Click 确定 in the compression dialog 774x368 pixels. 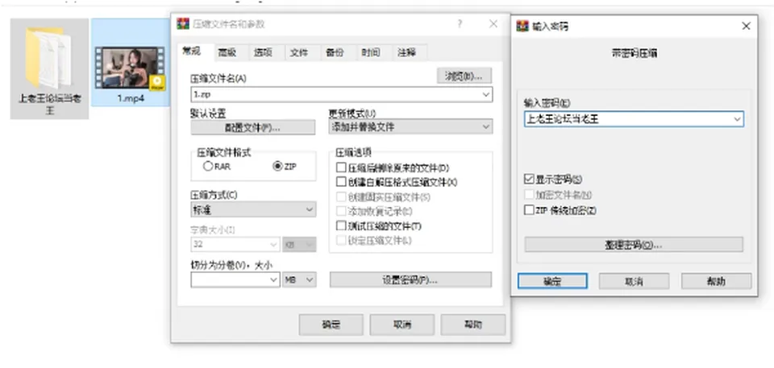click(x=331, y=325)
